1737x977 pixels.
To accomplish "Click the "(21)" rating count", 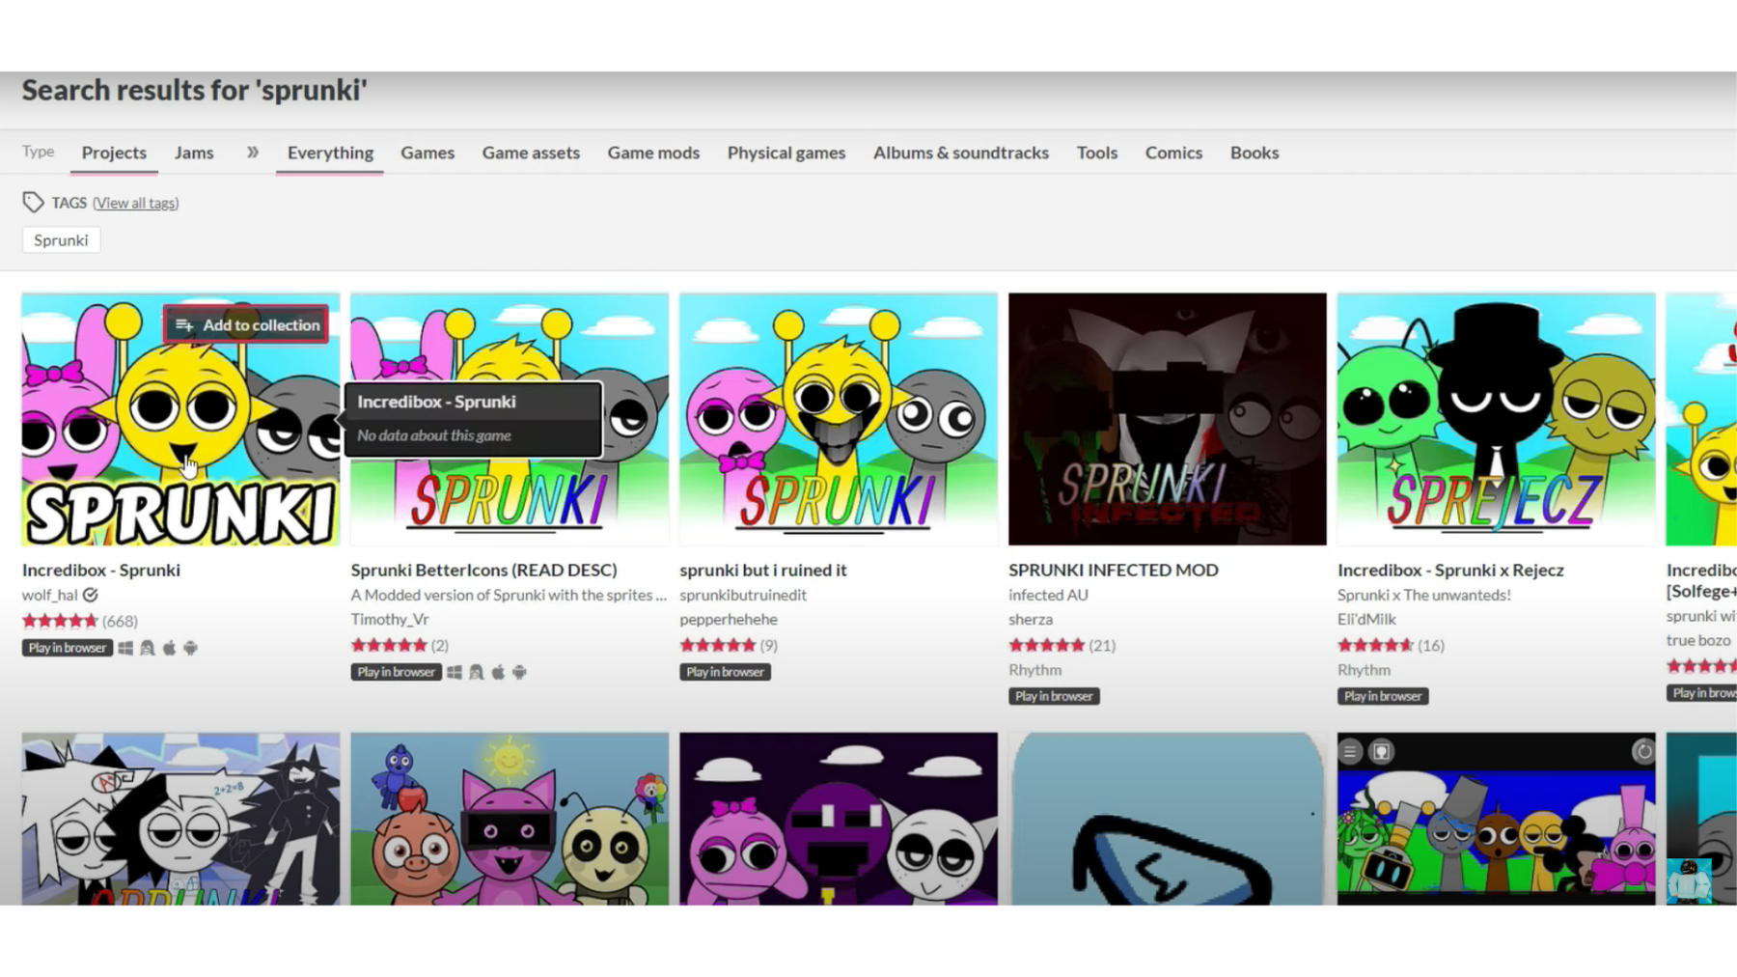I will [x=1102, y=645].
